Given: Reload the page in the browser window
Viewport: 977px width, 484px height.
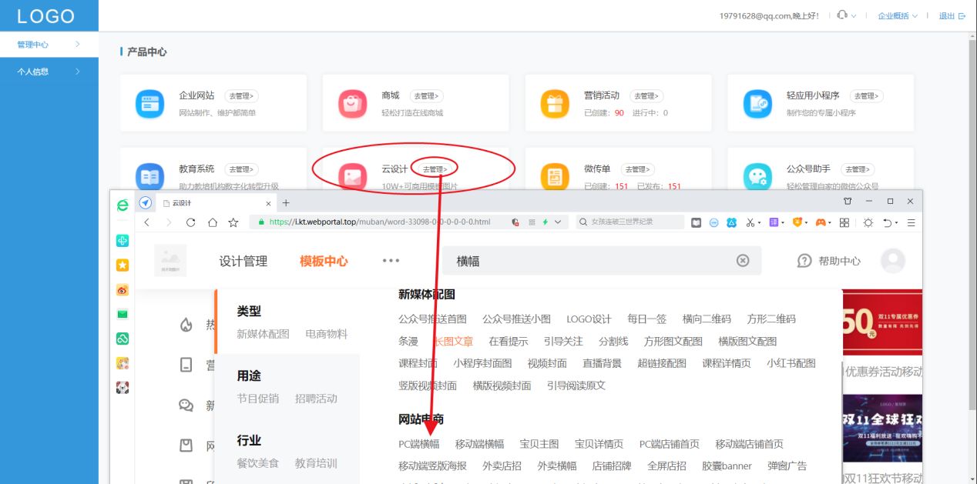Looking at the screenshot, I should point(190,222).
